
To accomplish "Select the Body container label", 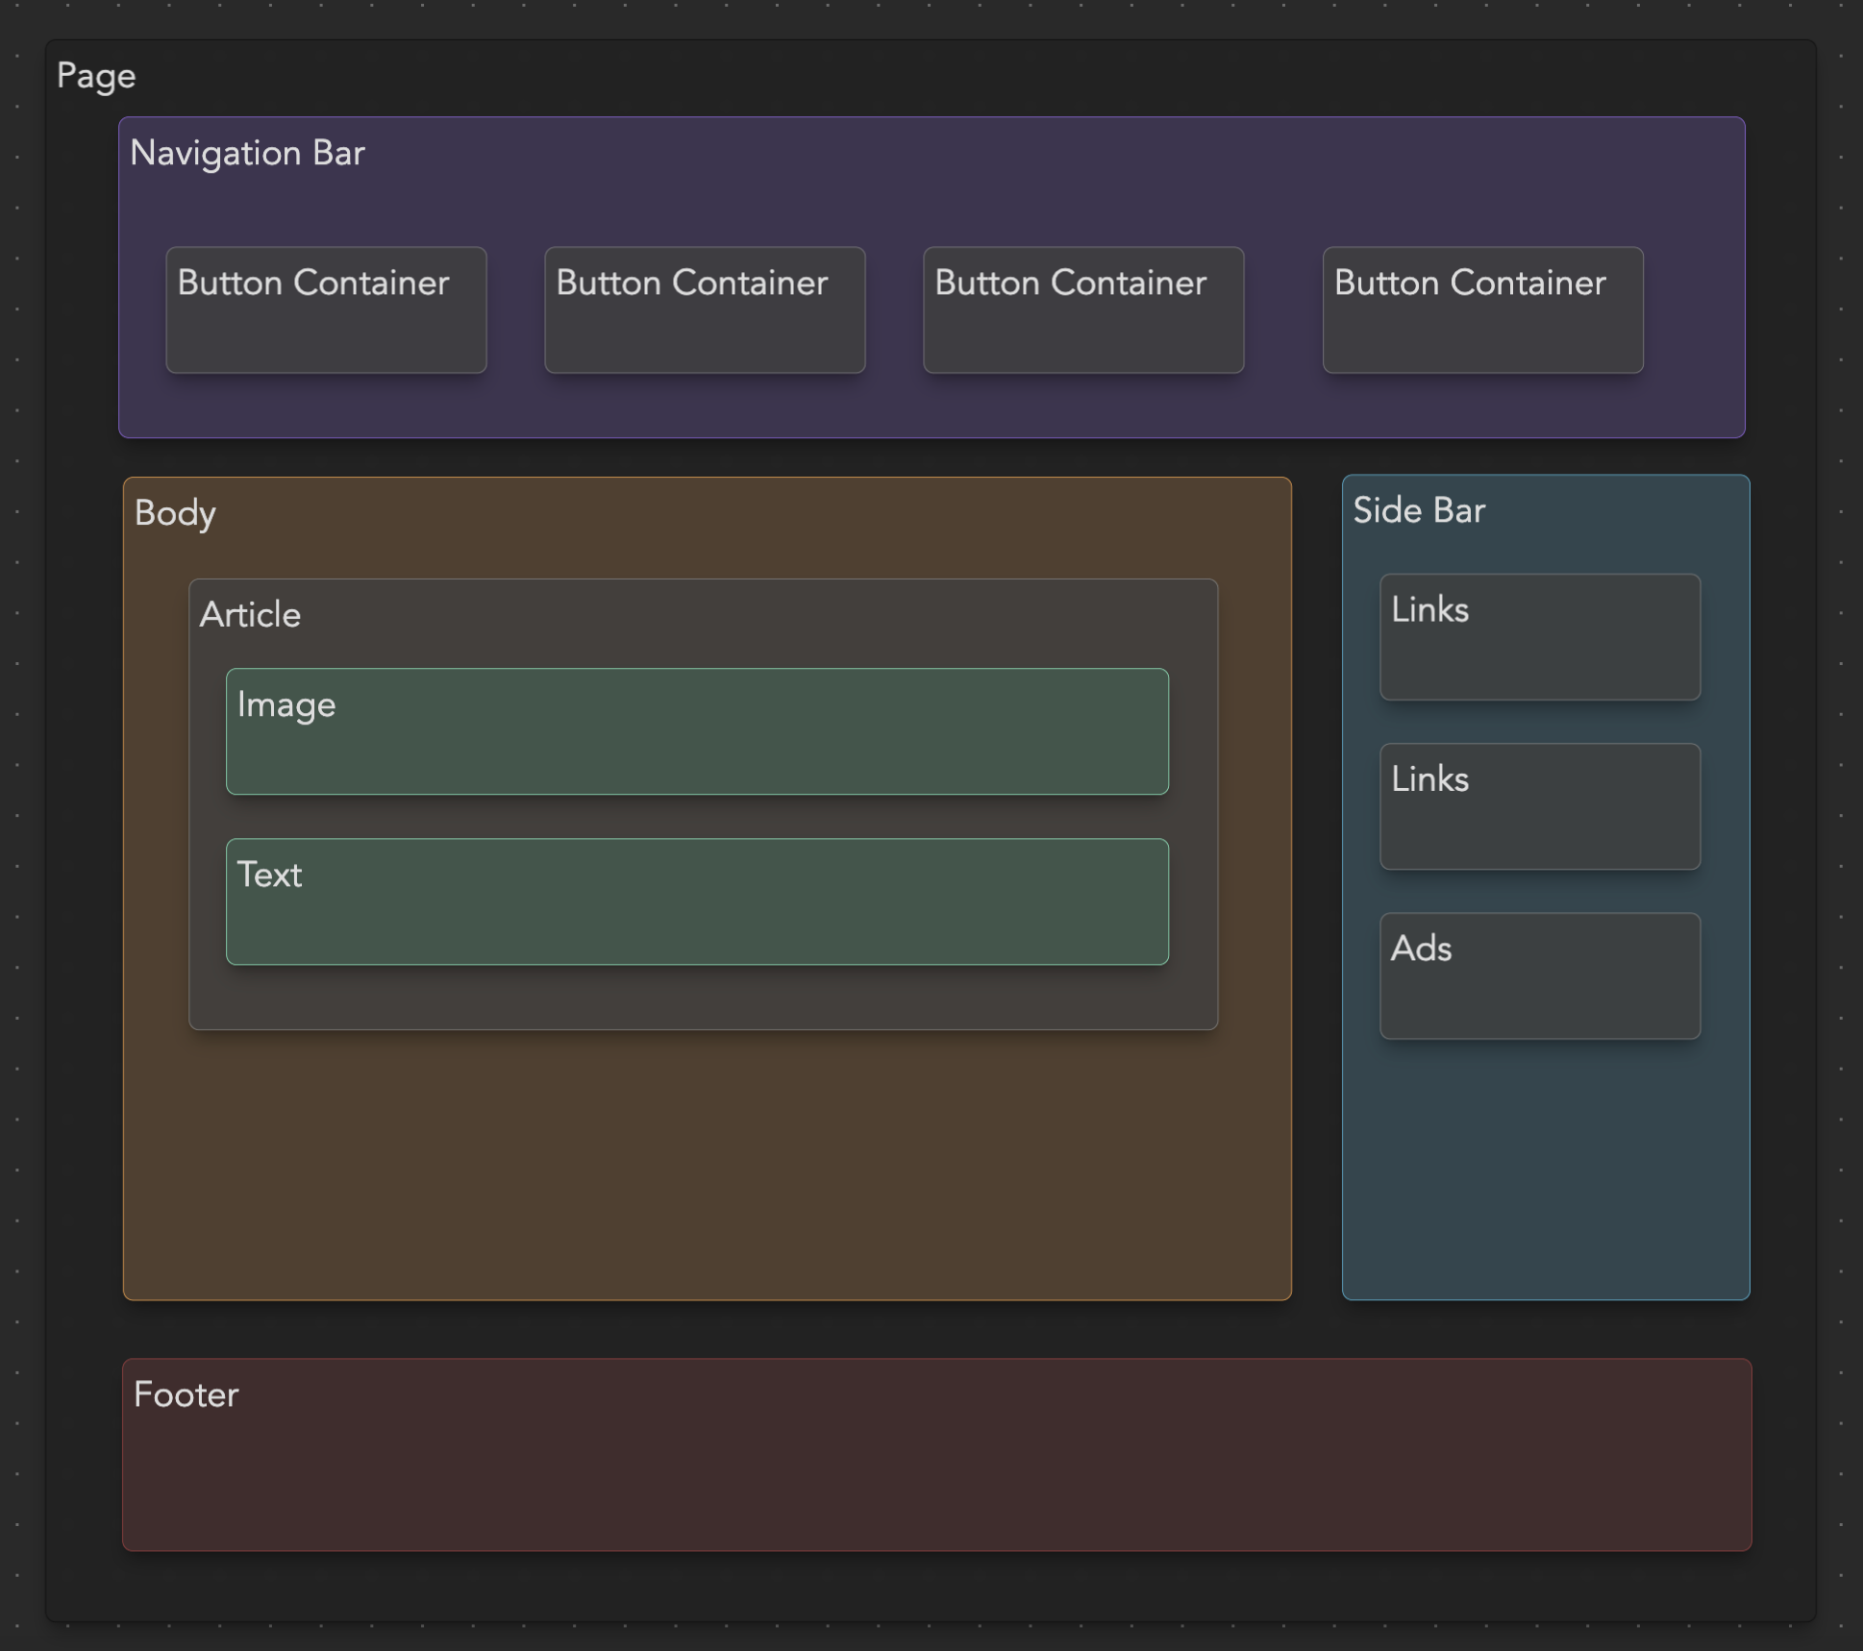I will [175, 513].
